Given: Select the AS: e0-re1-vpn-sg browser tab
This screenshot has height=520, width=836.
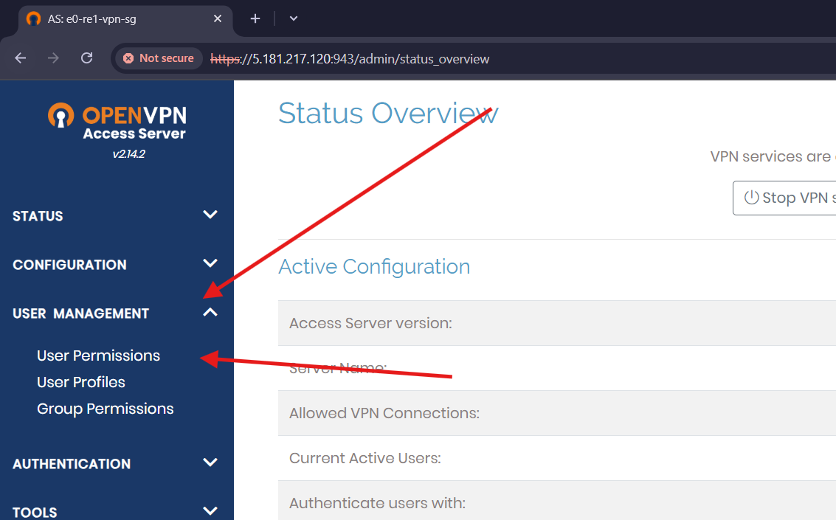Looking at the screenshot, I should pos(126,20).
